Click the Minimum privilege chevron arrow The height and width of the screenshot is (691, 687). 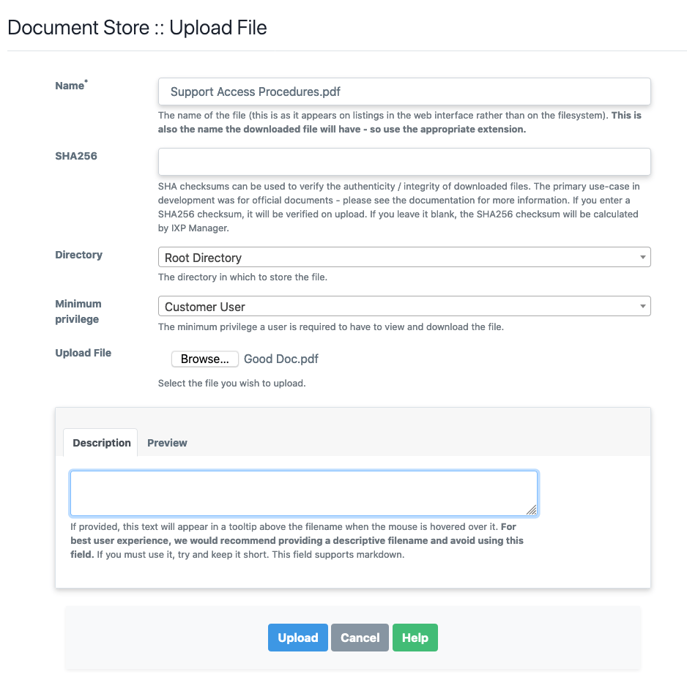tap(643, 306)
